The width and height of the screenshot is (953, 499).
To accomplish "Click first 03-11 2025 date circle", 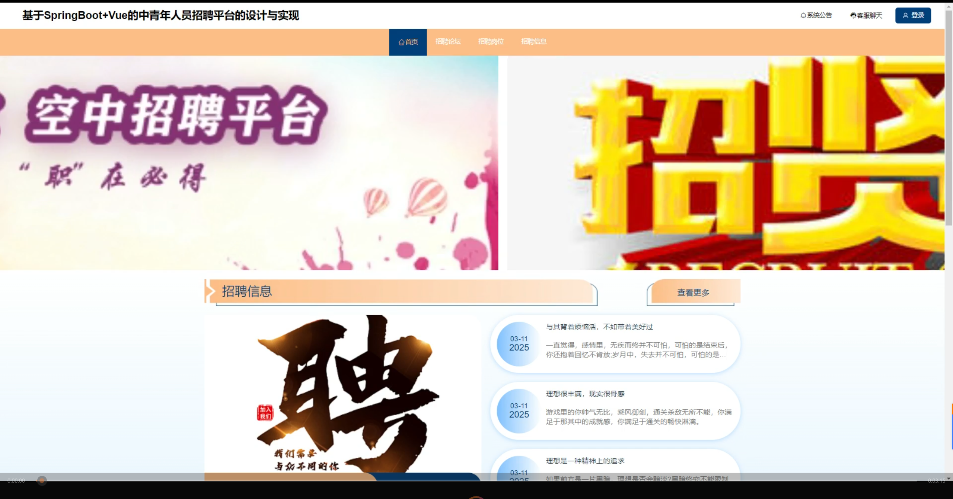I will pyautogui.click(x=519, y=344).
